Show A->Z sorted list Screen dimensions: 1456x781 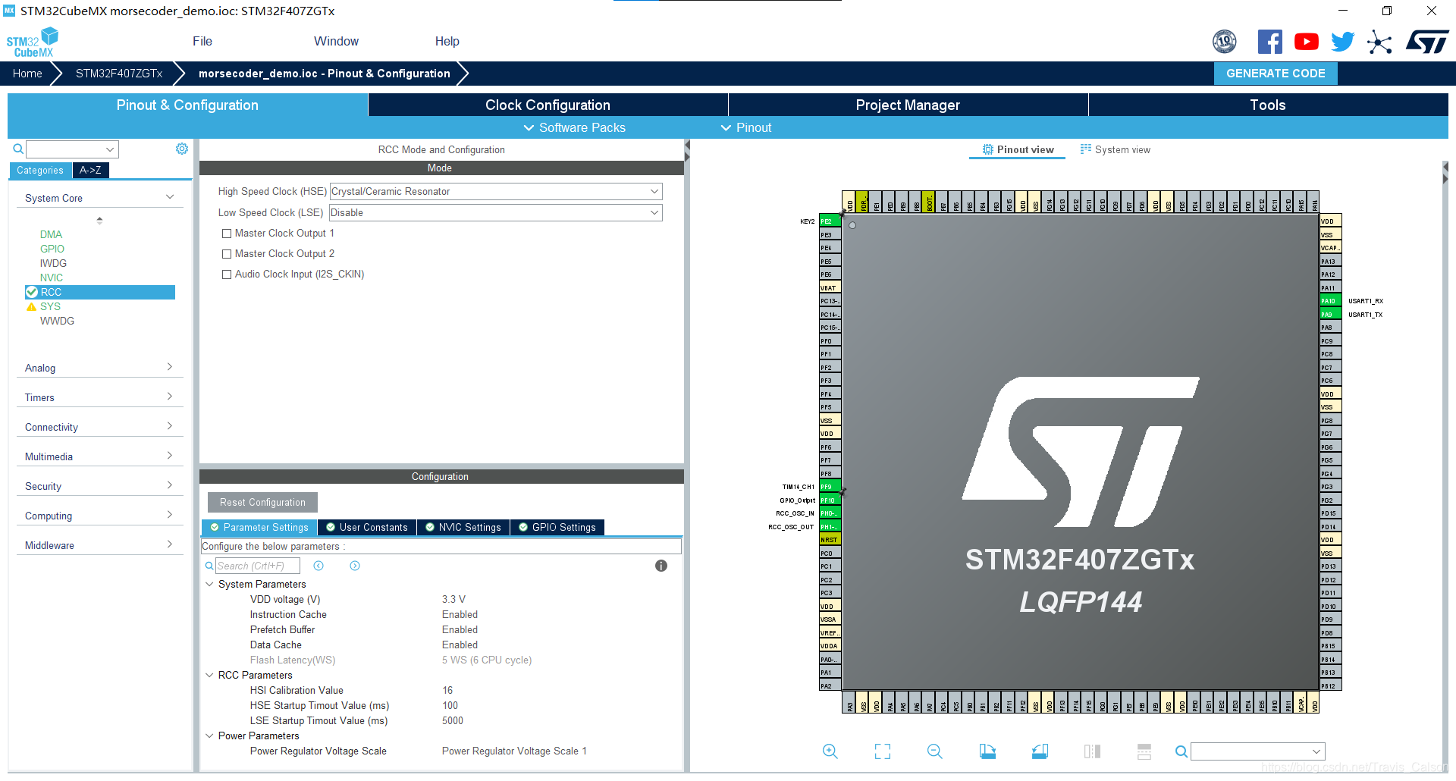(90, 171)
